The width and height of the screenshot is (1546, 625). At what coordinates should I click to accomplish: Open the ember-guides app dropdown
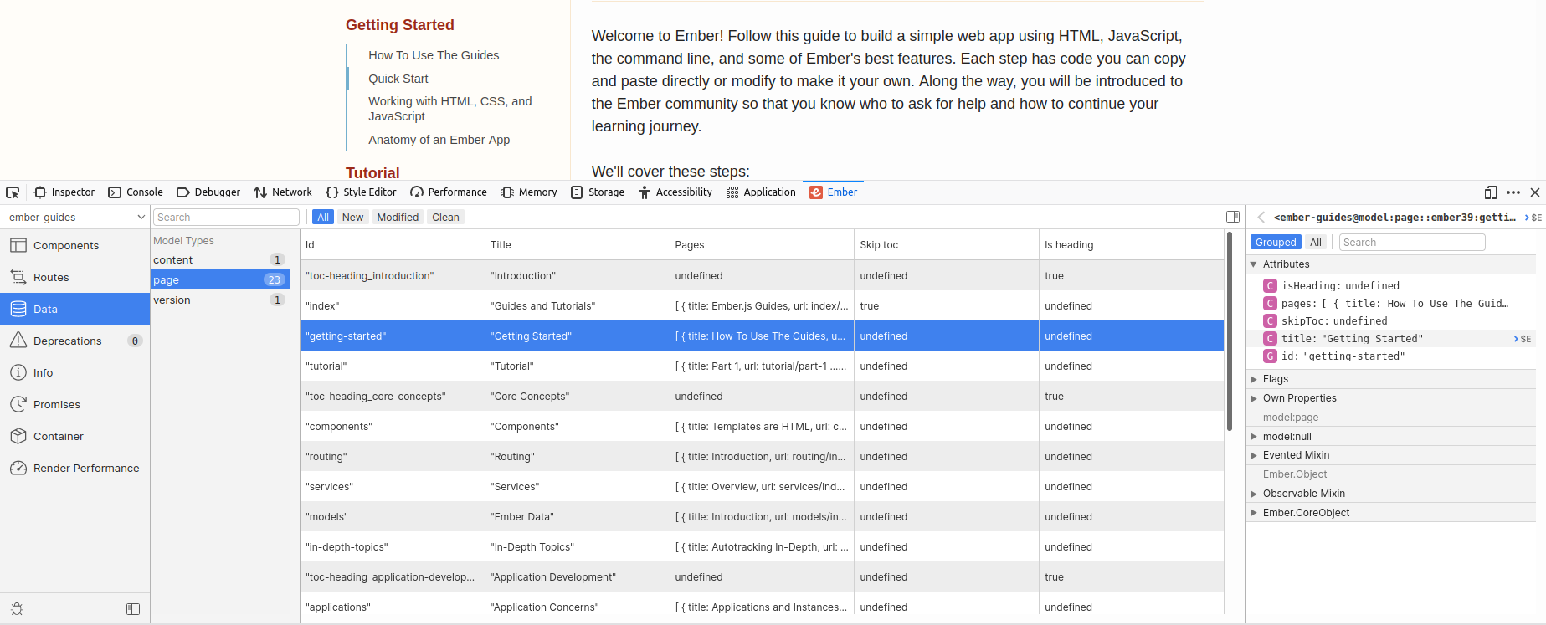[x=76, y=218]
